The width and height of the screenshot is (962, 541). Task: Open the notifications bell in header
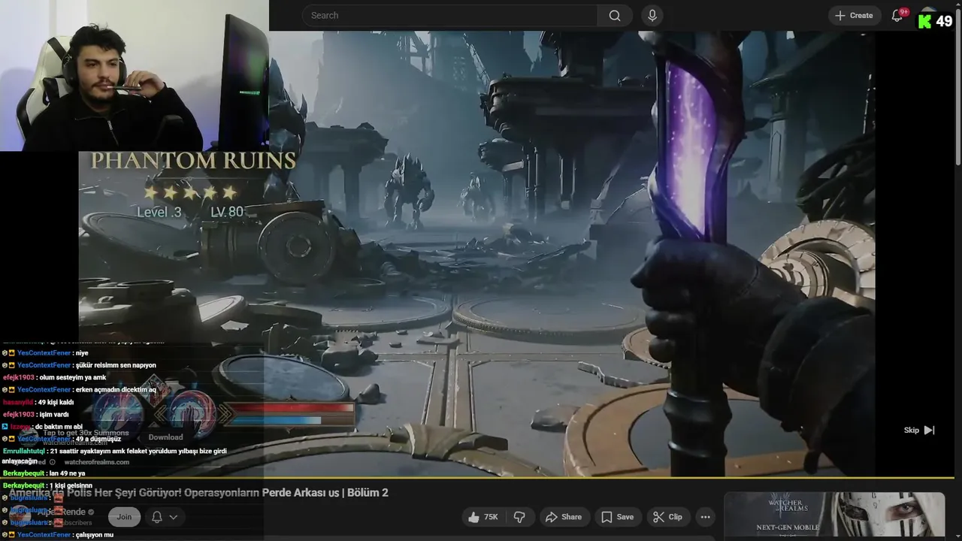pos(897,16)
